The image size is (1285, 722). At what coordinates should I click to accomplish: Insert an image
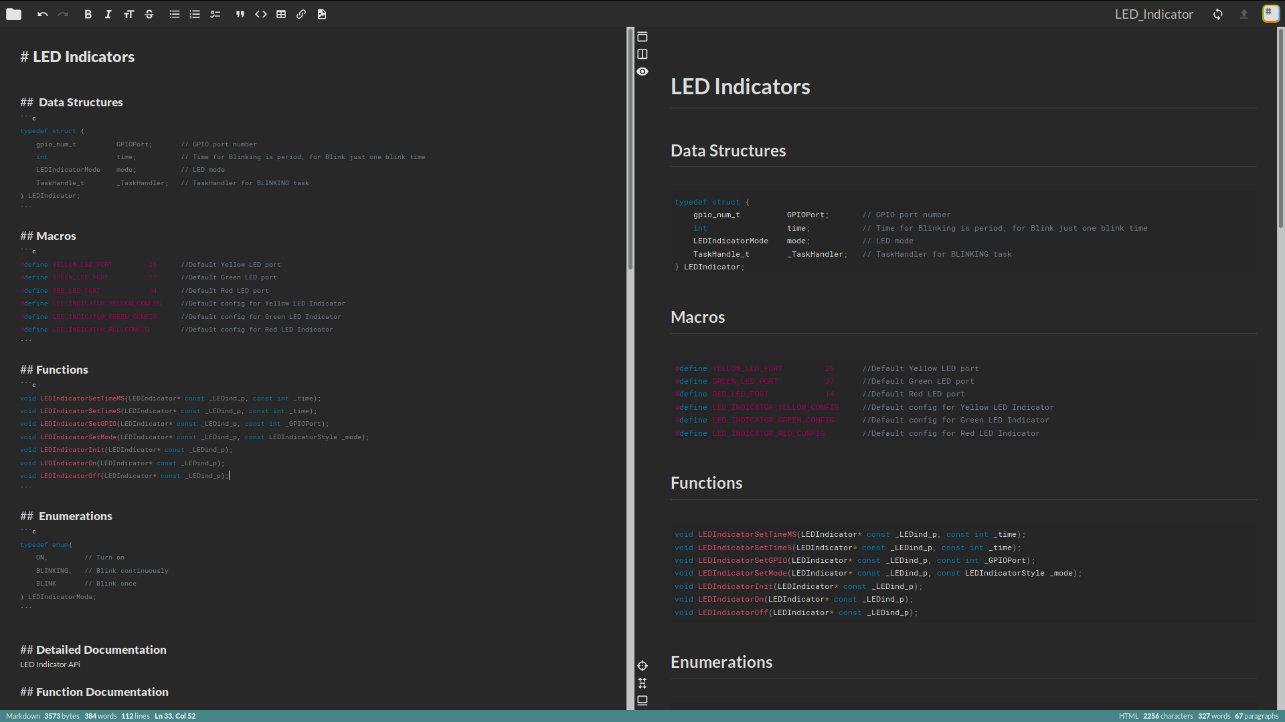point(321,14)
